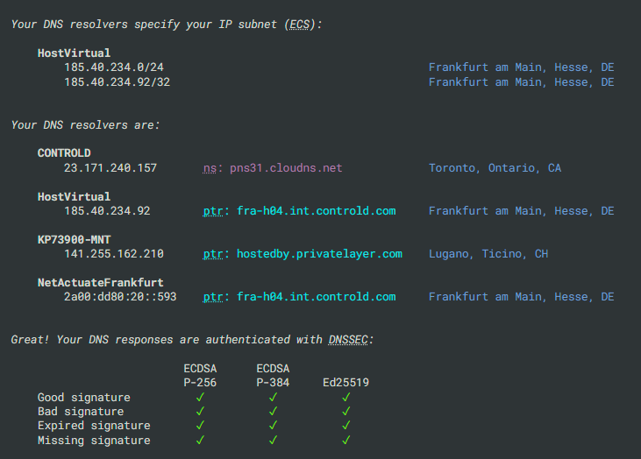This screenshot has height=459, width=641.
Task: Click the Good signature ECDSA P-256 checkmark
Action: (200, 397)
